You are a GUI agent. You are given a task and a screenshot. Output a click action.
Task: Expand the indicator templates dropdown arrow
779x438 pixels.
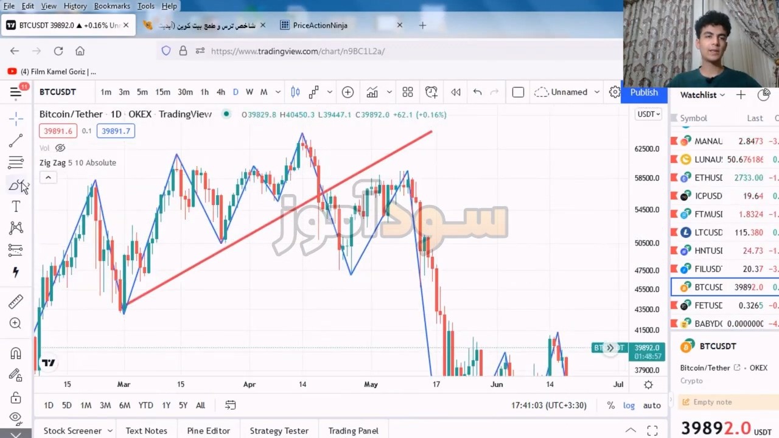click(x=389, y=92)
